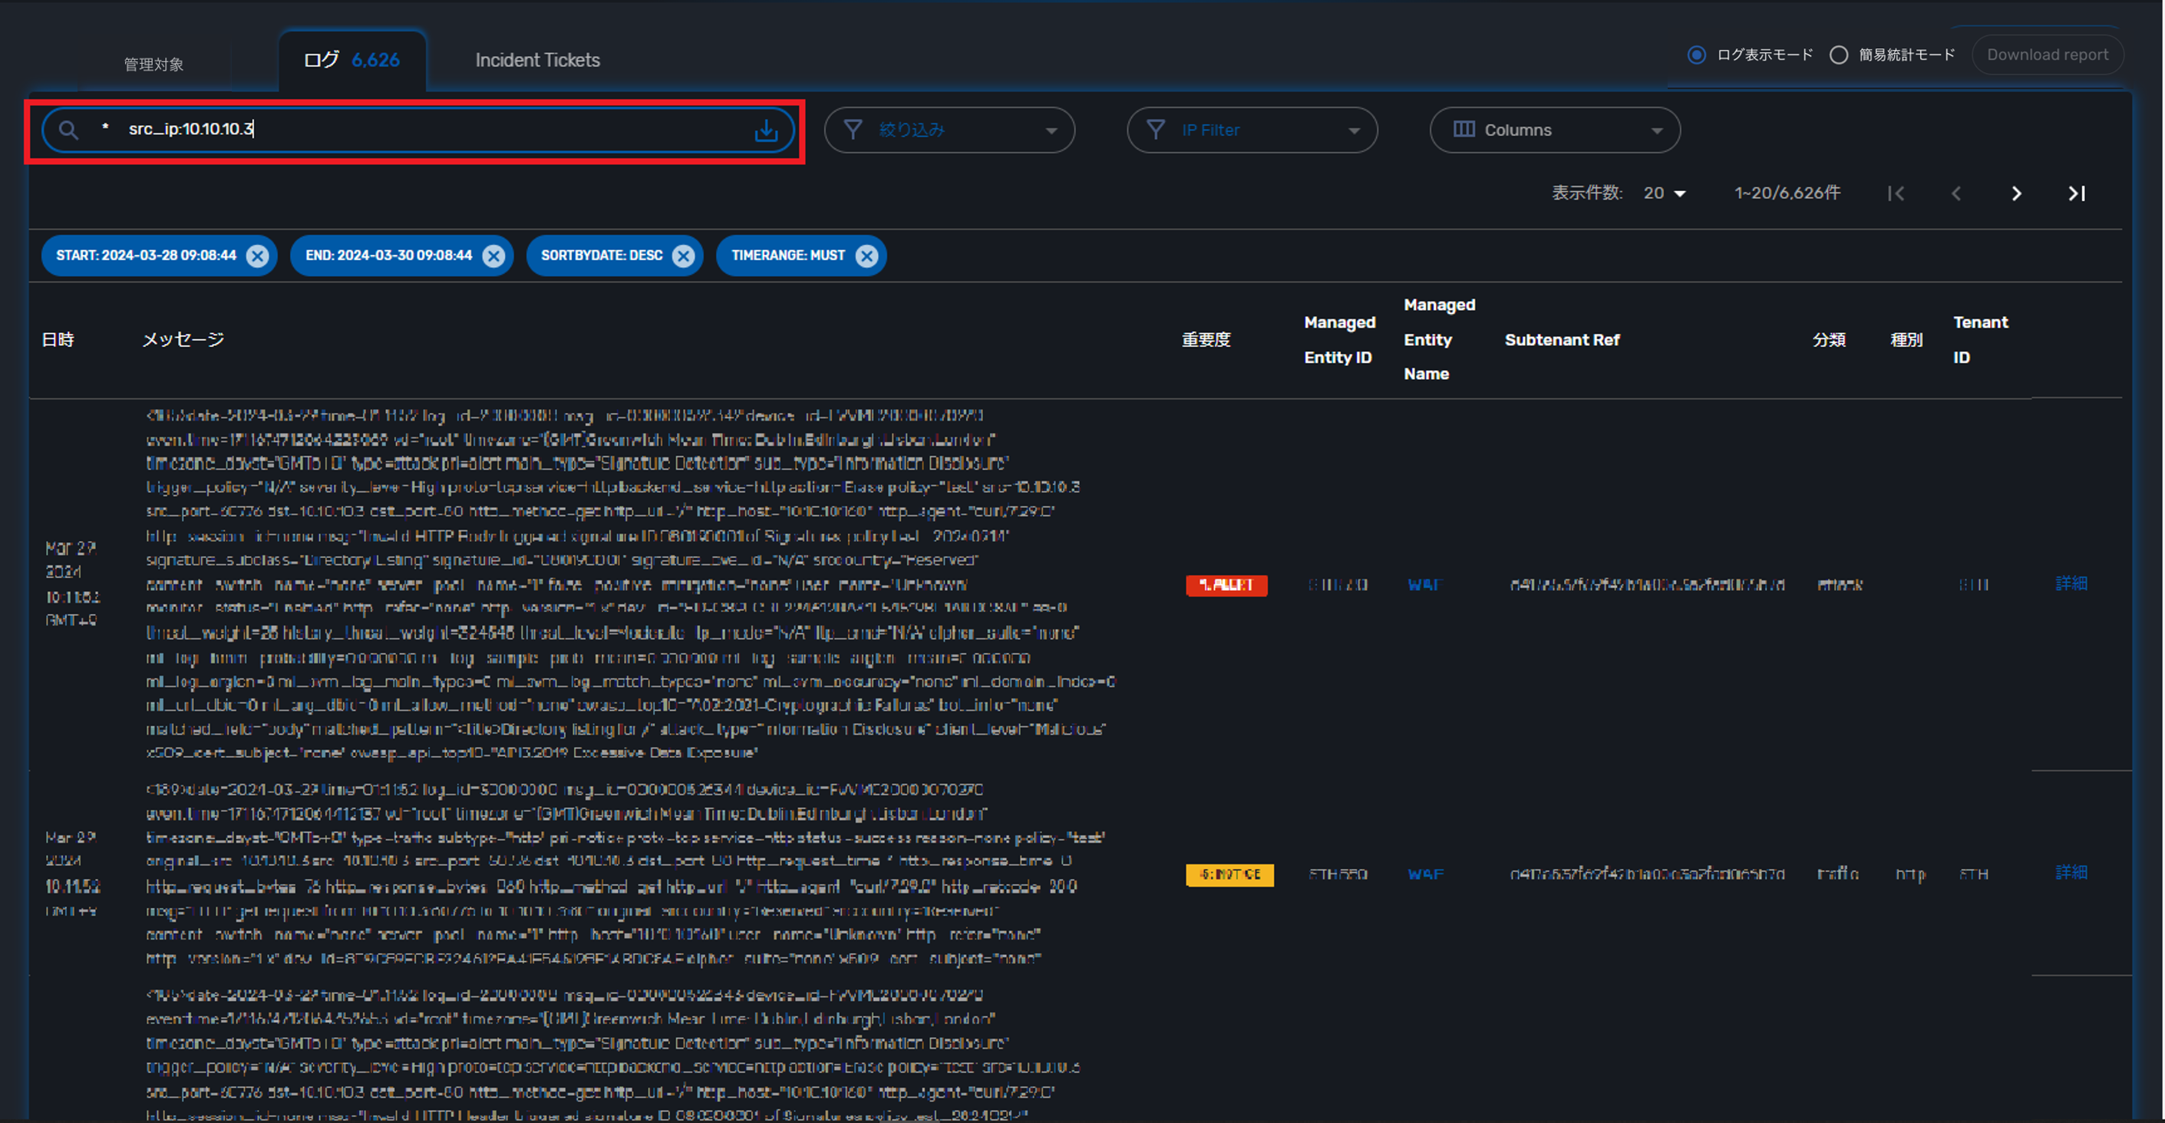Remove the START date filter chip

point(258,256)
